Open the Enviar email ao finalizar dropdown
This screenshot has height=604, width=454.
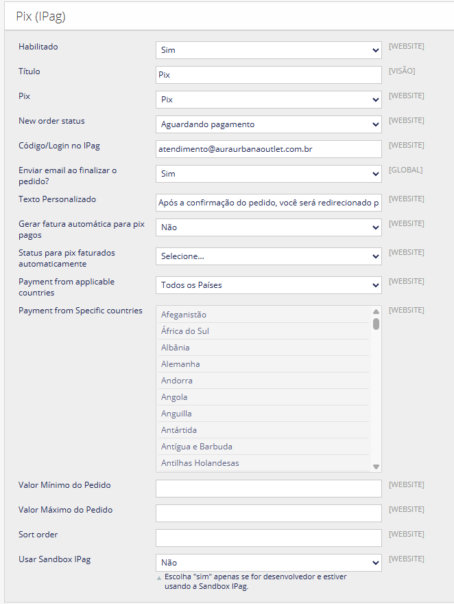coord(268,174)
